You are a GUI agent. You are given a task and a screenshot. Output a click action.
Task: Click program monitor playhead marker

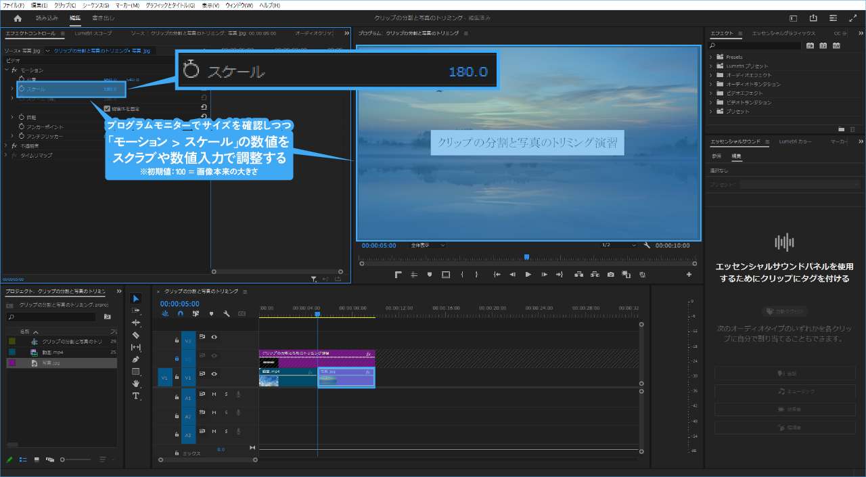tap(526, 257)
